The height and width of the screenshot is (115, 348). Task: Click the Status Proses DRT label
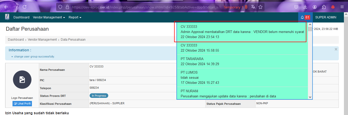click(53, 96)
